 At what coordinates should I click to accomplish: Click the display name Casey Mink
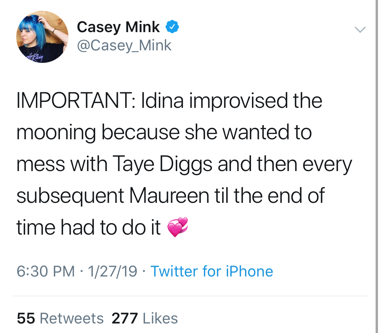[x=118, y=27]
